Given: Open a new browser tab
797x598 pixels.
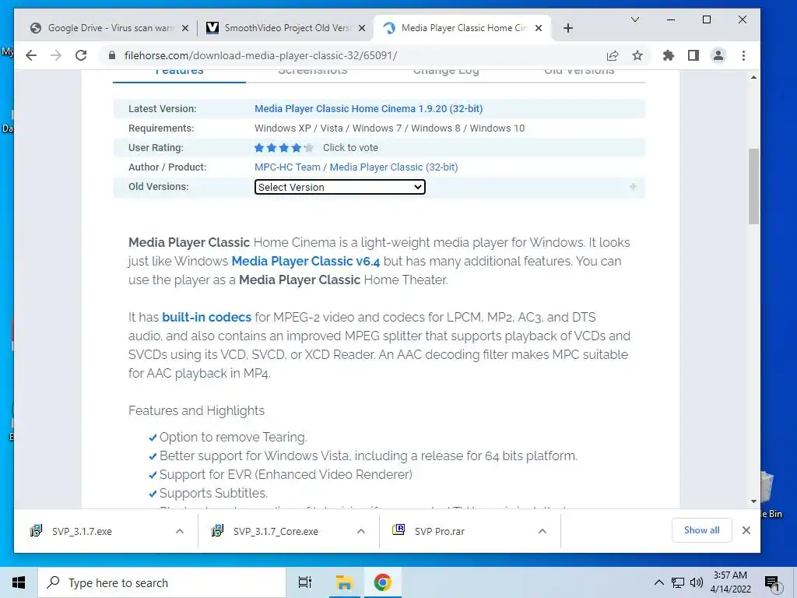Looking at the screenshot, I should [x=568, y=28].
